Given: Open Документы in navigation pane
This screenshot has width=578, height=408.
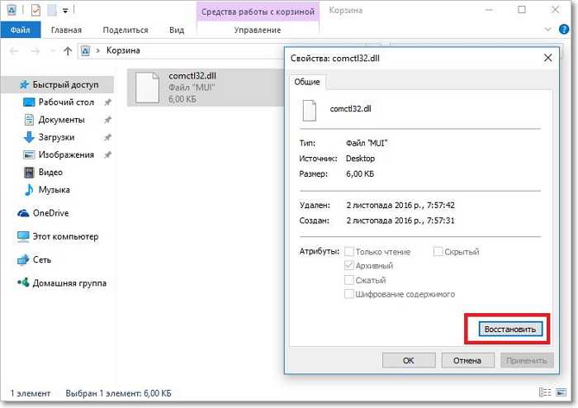Looking at the screenshot, I should click(62, 120).
